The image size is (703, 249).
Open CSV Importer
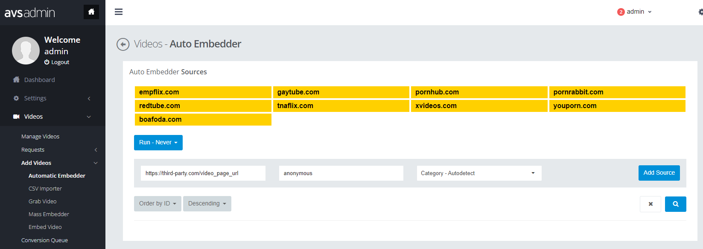click(45, 189)
